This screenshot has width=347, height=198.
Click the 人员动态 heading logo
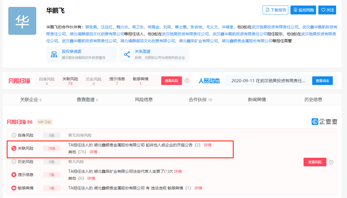click(209, 81)
